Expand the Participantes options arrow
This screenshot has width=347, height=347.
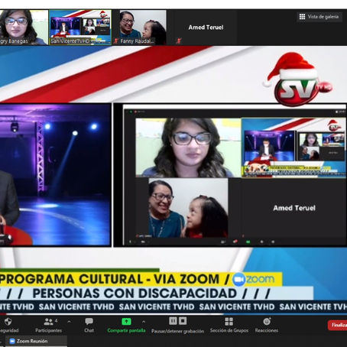(x=69, y=322)
